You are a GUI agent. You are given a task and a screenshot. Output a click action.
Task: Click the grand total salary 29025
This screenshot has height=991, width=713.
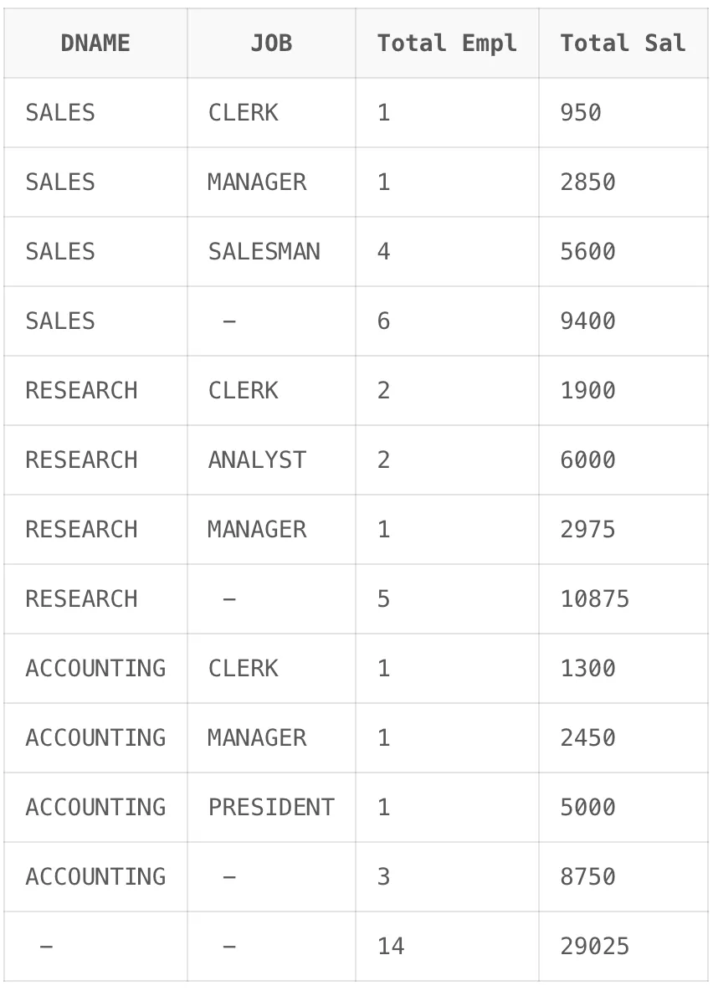coord(623,946)
